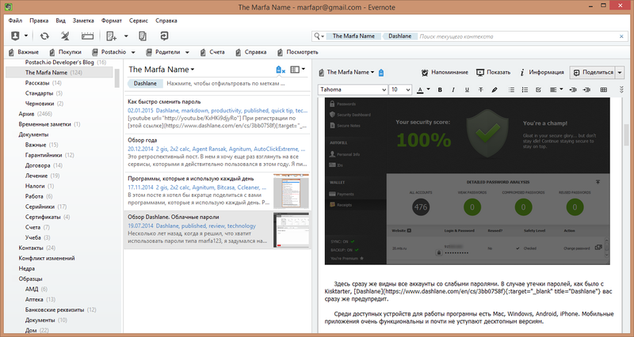Image resolution: width=634 pixels, height=337 pixels.
Task: Open The Marfa Name notebook title dropdown
Action: click(162, 70)
